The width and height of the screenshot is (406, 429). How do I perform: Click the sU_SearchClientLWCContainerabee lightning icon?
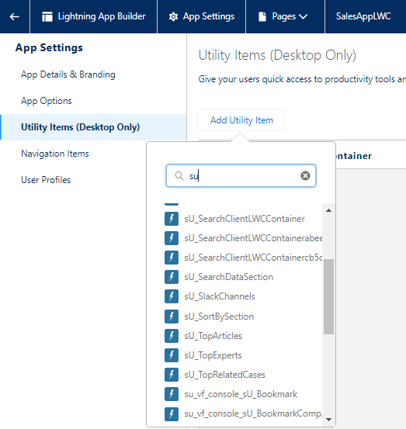[x=172, y=238]
